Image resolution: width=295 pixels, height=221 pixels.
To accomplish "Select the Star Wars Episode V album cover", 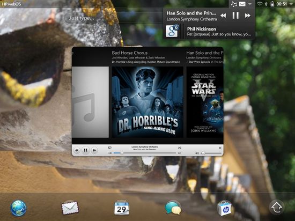I will click(x=205, y=102).
